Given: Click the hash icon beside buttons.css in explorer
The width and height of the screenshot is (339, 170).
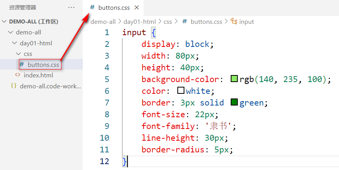Looking at the screenshot, I should [22, 64].
